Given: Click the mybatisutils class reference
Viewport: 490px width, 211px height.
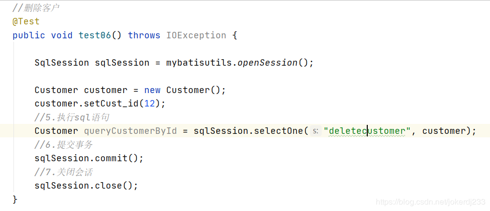Looking at the screenshot, I should coord(199,63).
